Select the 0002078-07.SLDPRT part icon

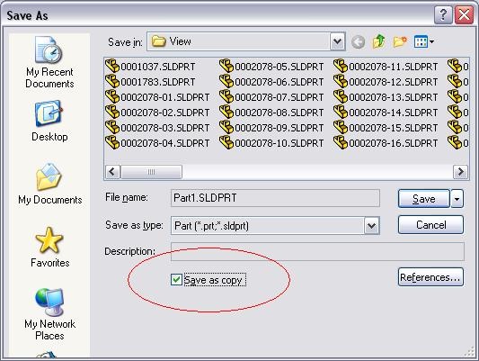pos(226,96)
